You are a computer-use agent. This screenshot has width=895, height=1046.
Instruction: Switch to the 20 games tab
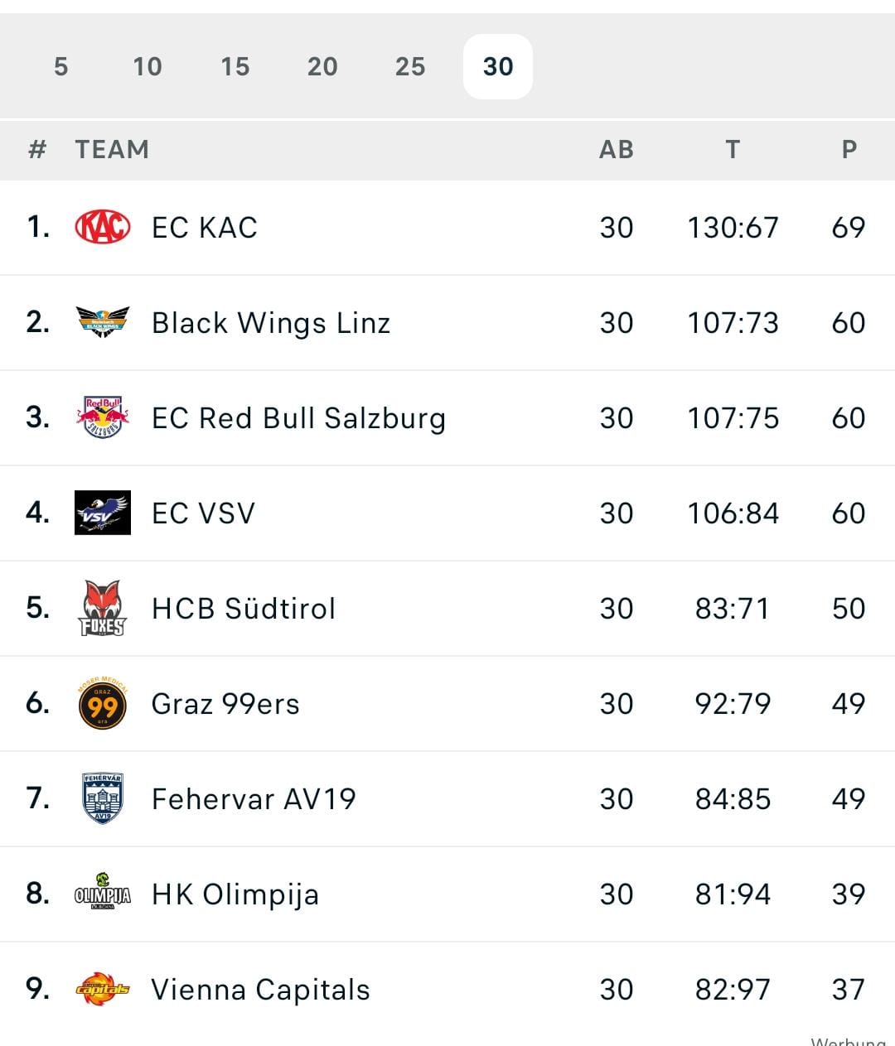tap(322, 66)
